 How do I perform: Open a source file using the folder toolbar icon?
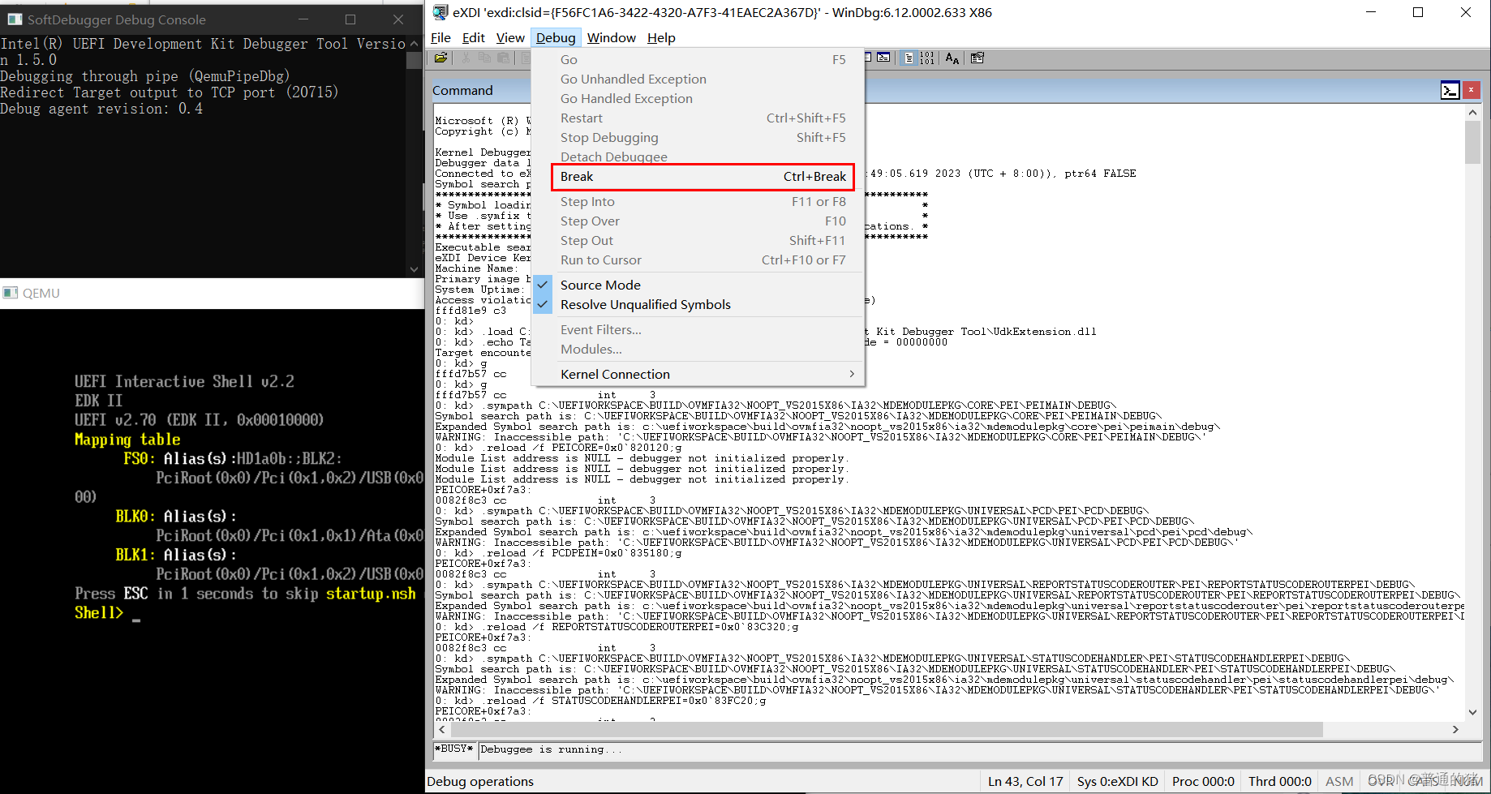(440, 58)
